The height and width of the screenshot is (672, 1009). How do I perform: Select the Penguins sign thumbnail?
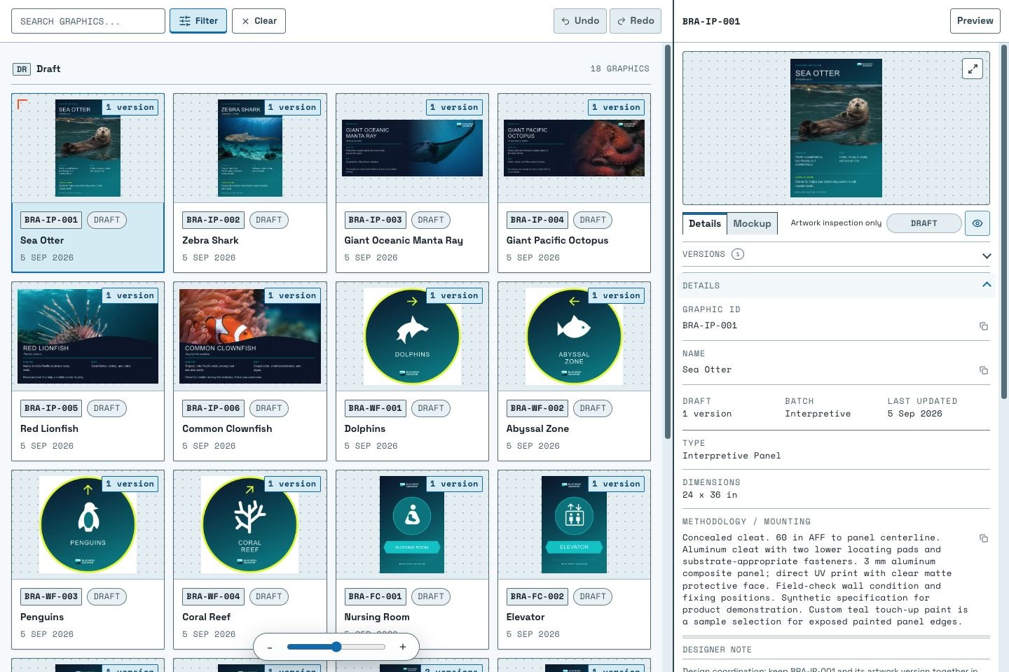click(88, 524)
